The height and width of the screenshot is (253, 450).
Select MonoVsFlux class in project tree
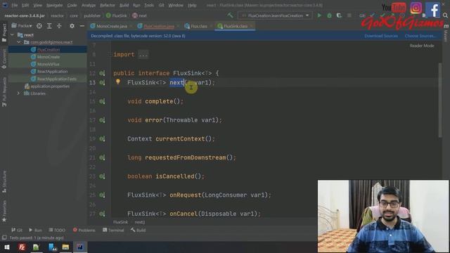[x=48, y=64]
